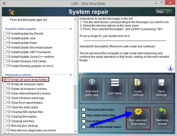
Task: Click shield icon beside Cleanup the registry
Action: click(9, 116)
